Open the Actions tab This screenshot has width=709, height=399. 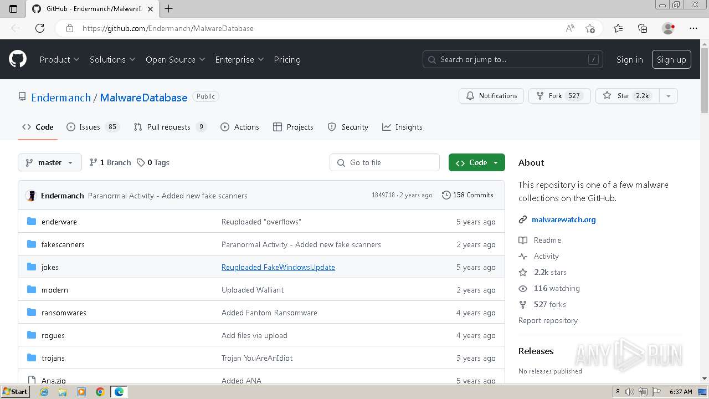240,127
